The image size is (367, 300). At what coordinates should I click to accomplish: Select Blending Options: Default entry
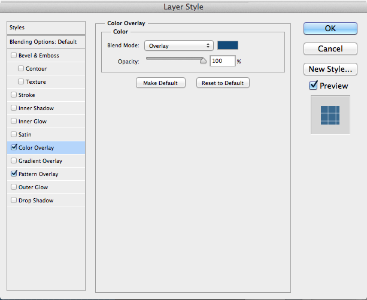(x=43, y=42)
